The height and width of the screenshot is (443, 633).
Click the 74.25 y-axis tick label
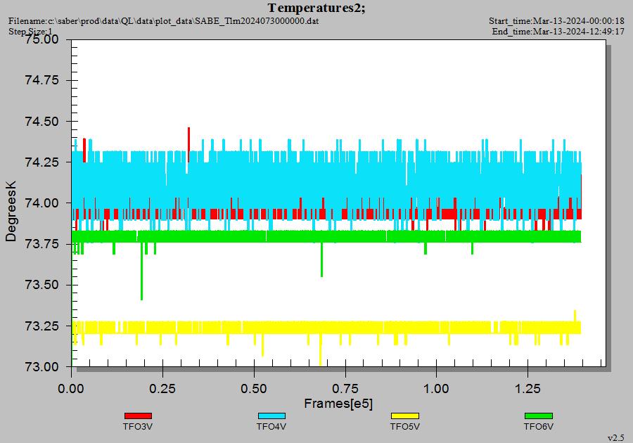pos(41,162)
